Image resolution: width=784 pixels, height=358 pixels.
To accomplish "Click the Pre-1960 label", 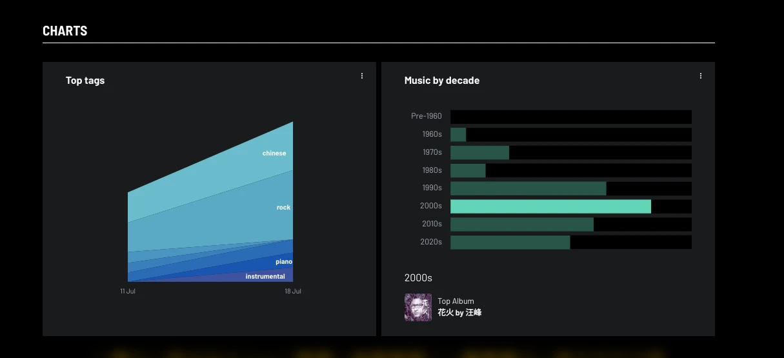I will (x=427, y=116).
